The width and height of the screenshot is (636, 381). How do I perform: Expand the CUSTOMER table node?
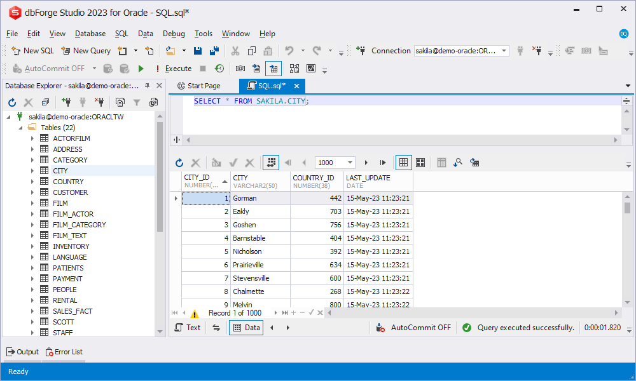tap(32, 192)
